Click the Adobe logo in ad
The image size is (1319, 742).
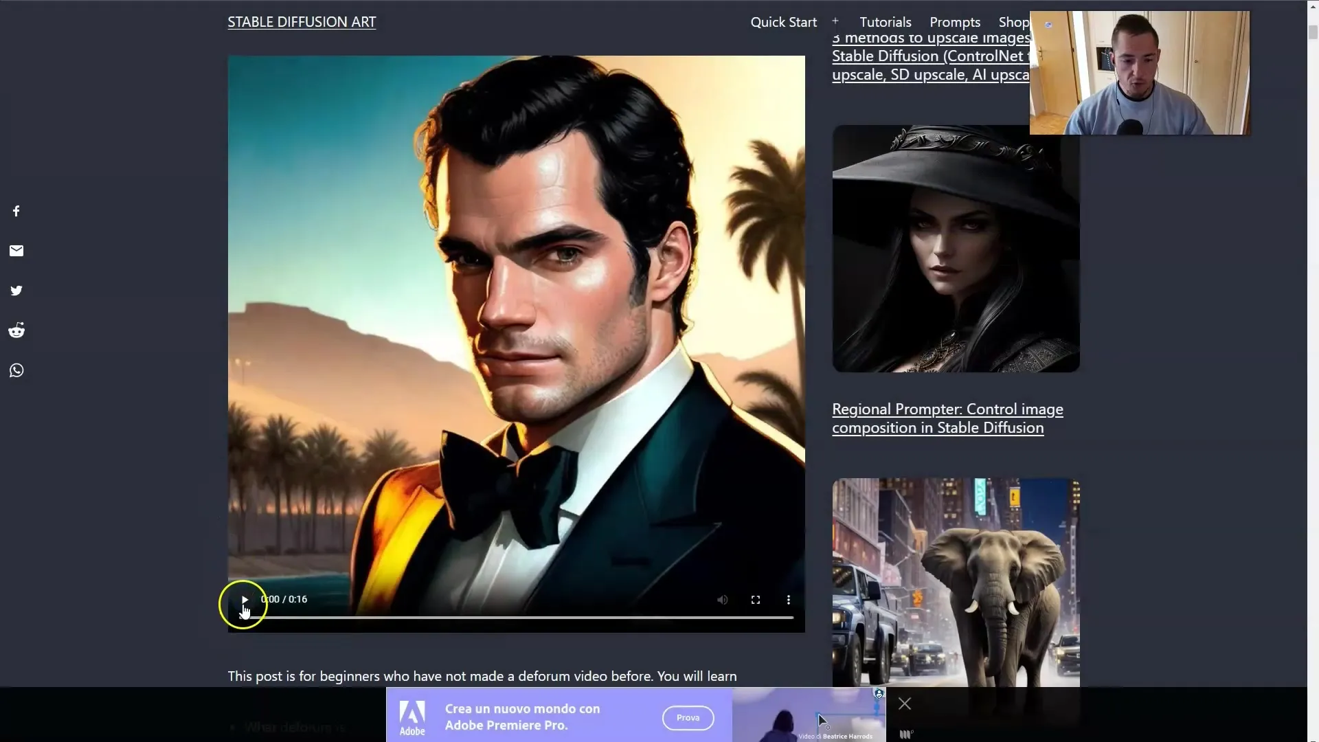pos(412,718)
